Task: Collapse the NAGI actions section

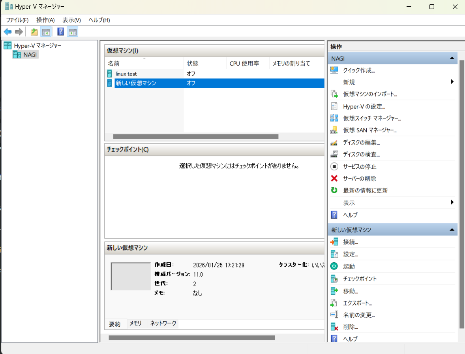Action: tap(452, 58)
